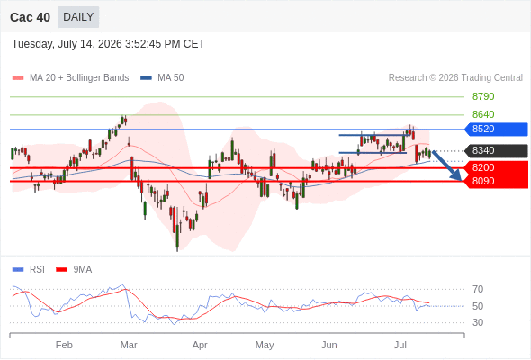Click the Cac 40 chart title
The image size is (531, 360).
coord(30,17)
